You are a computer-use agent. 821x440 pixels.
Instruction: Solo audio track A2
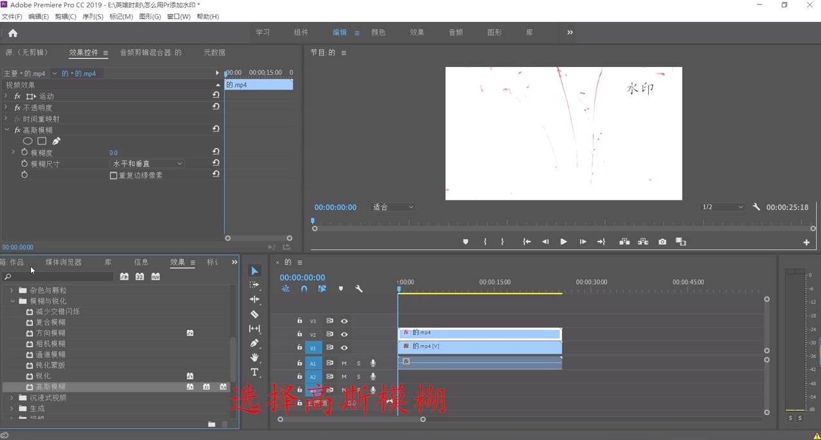pos(359,377)
